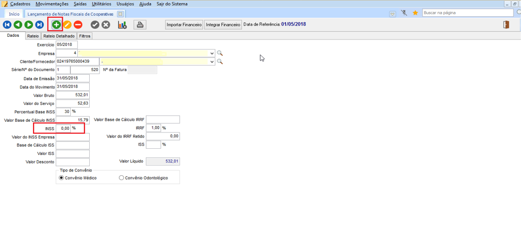Exit screen via door icon
This screenshot has height=244, width=521.
pyautogui.click(x=506, y=24)
